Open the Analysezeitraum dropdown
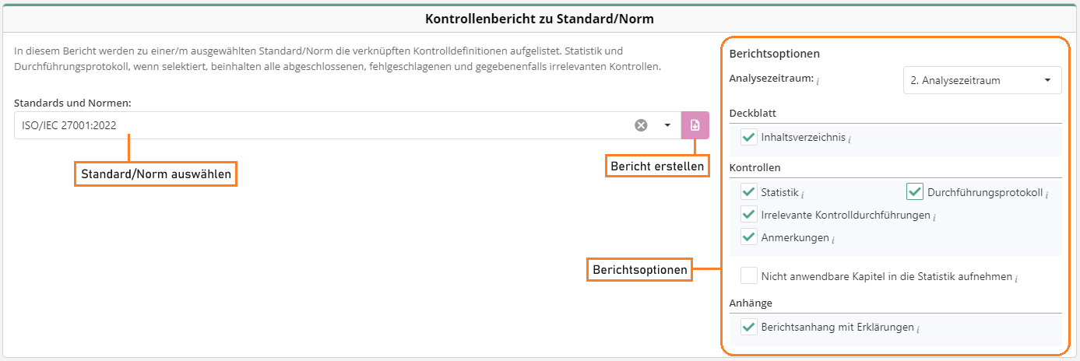 (982, 80)
